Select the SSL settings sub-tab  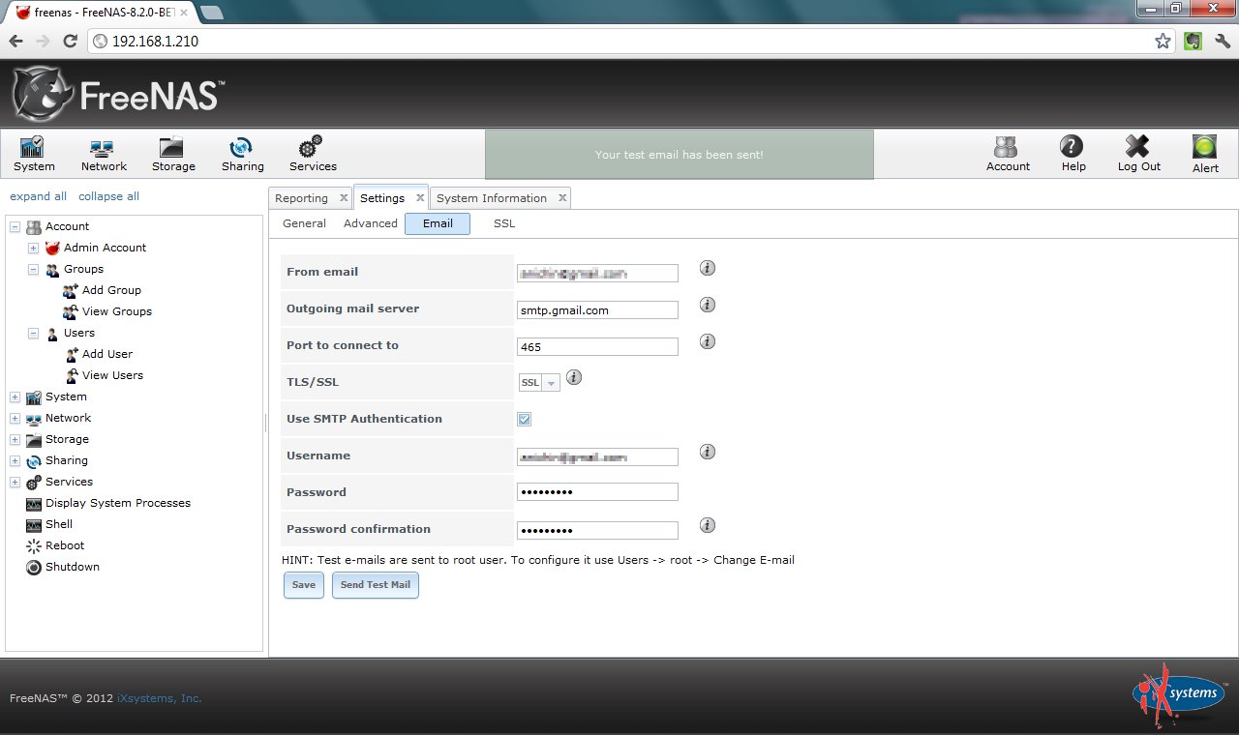coord(504,223)
